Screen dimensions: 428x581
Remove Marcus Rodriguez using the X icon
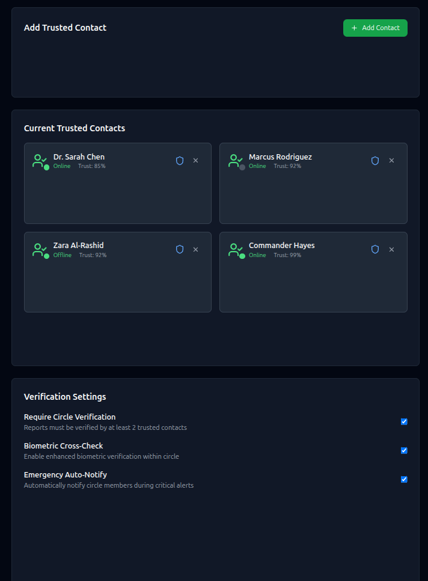click(x=391, y=161)
